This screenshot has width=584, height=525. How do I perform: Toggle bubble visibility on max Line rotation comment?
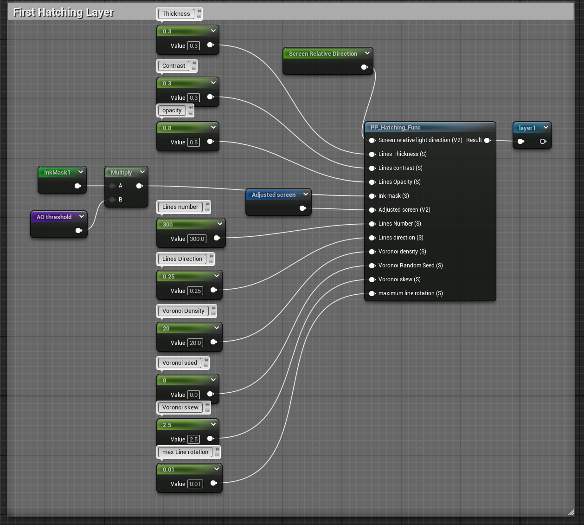pyautogui.click(x=217, y=455)
